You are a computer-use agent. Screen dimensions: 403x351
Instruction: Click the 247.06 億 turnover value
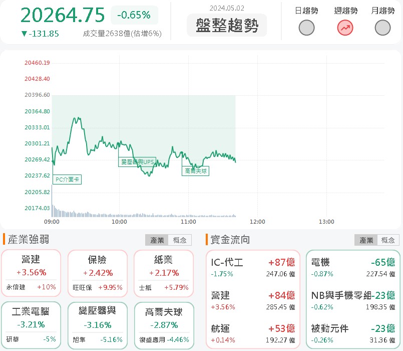(x=281, y=274)
